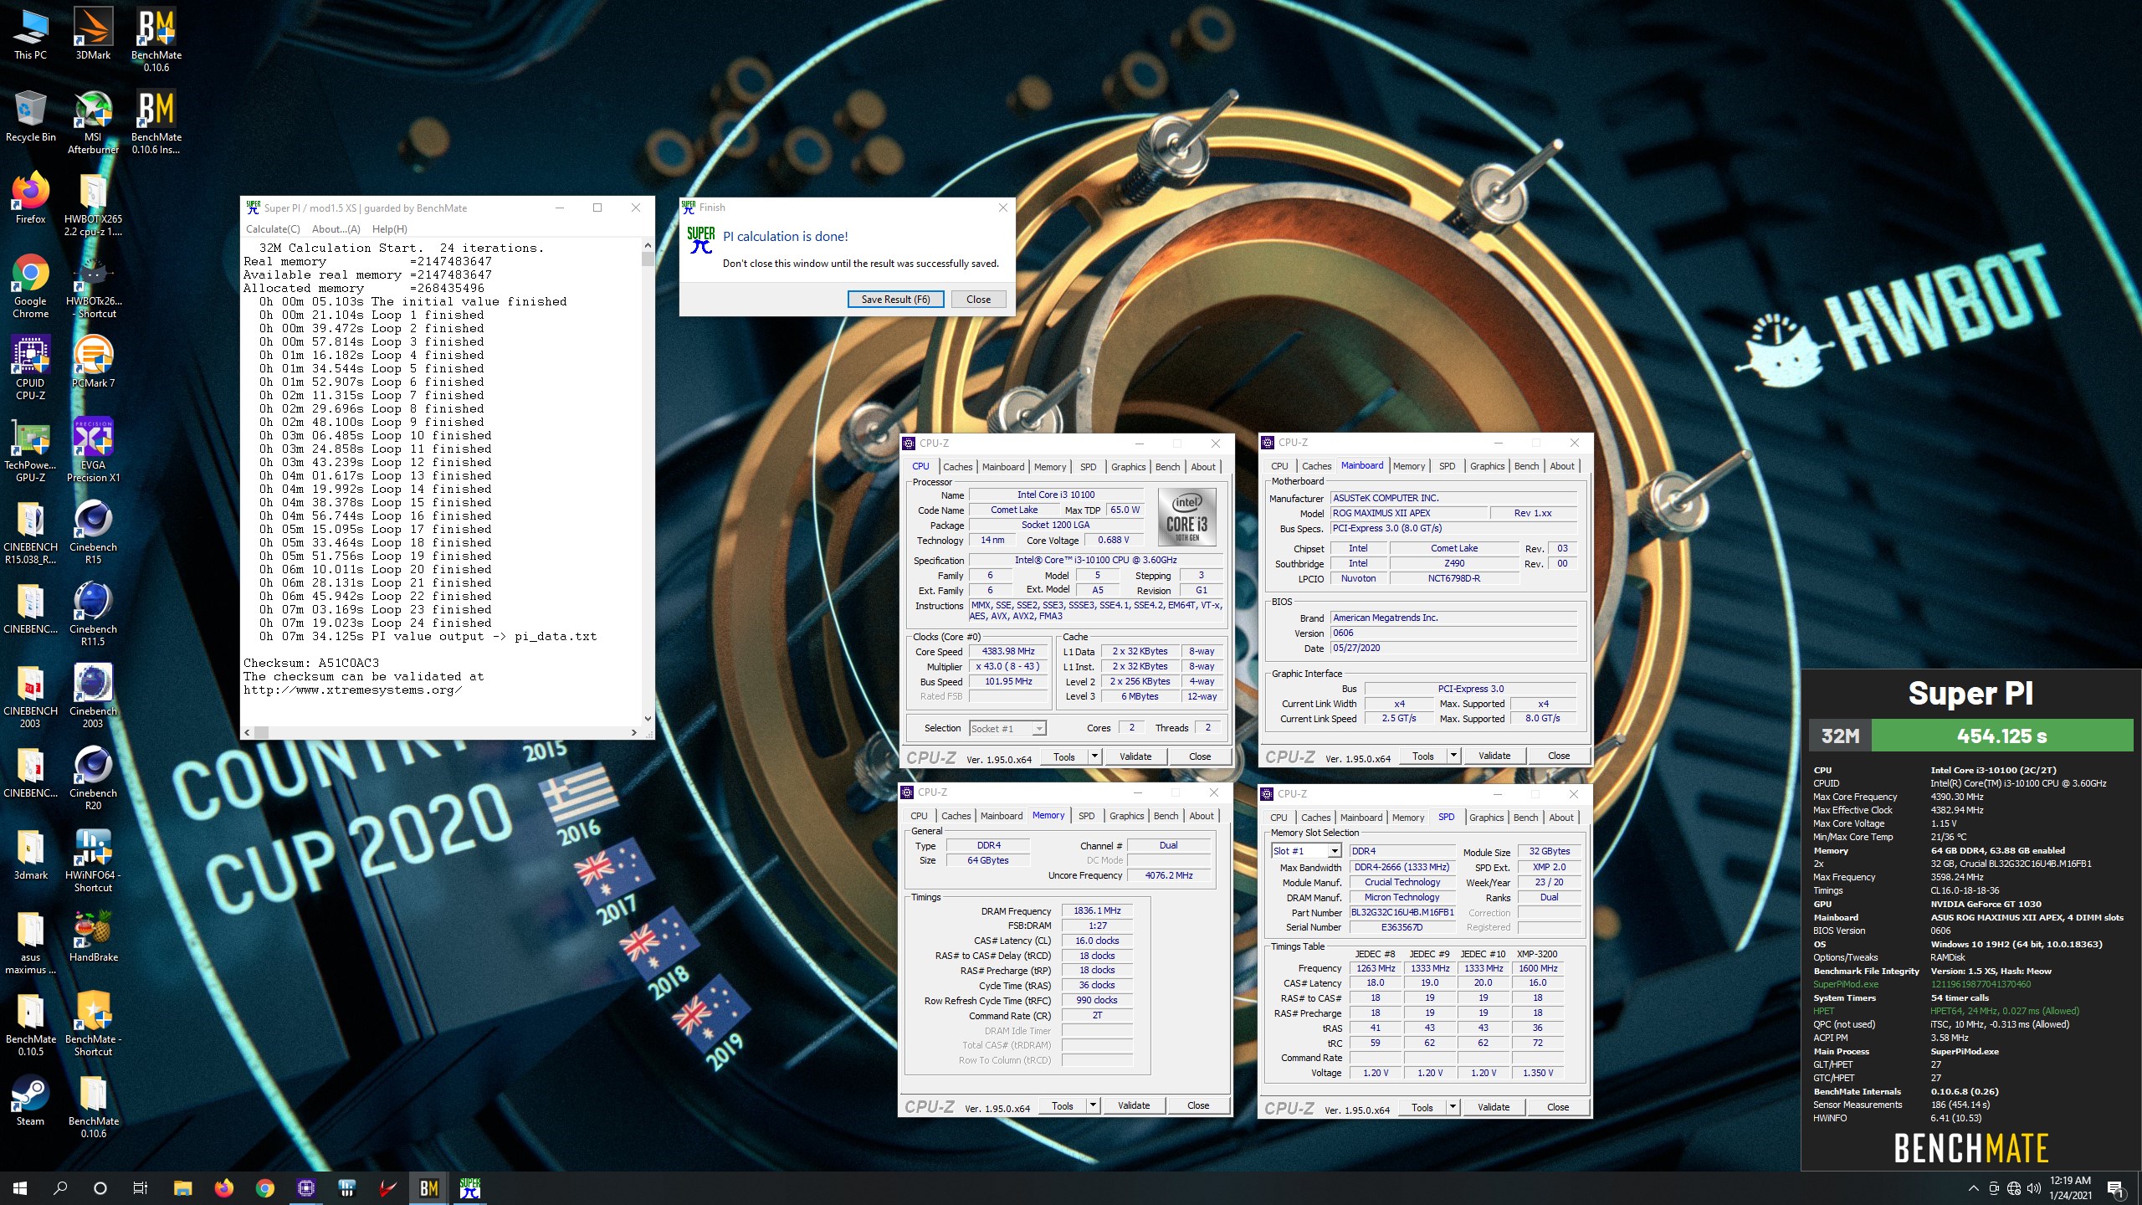Switch to Caches tab in CPU window
Screen dimensions: 2142x1205
coord(957,467)
